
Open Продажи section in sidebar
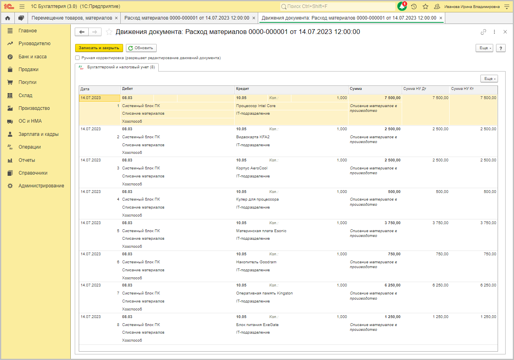(28, 70)
